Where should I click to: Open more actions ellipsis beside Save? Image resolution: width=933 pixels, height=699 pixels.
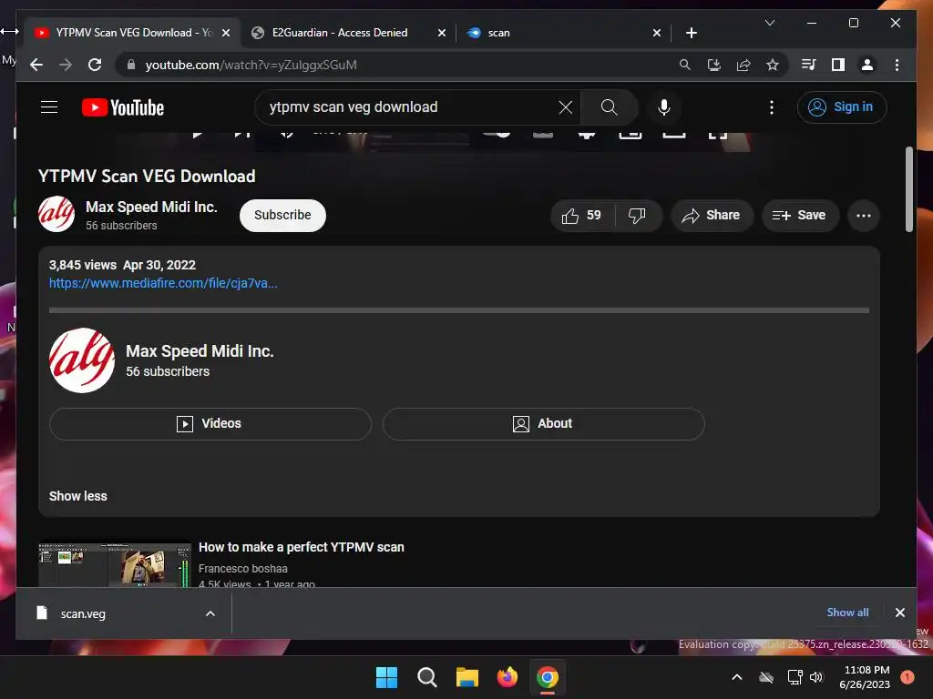pos(864,216)
